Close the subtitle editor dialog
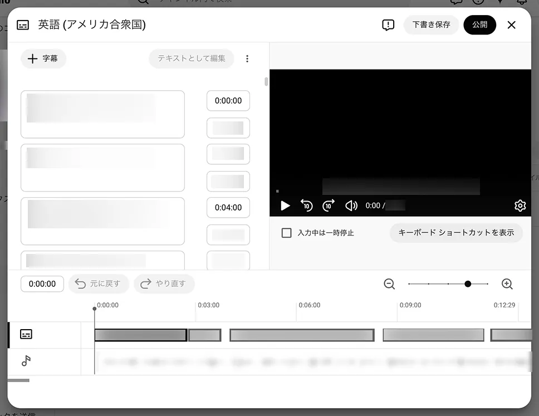 coord(512,25)
